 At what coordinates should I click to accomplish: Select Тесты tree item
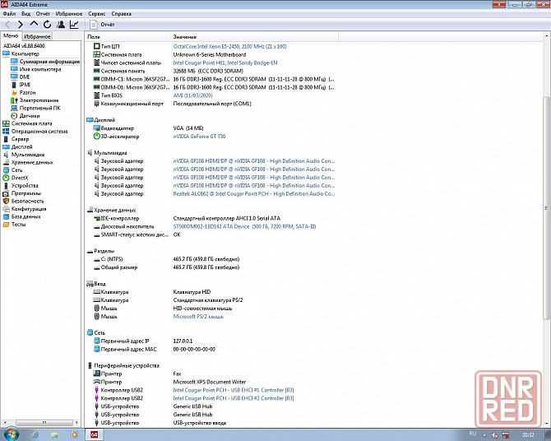click(x=15, y=224)
